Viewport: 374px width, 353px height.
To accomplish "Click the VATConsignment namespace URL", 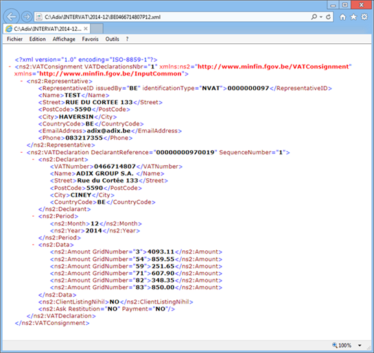I will click(x=273, y=66).
